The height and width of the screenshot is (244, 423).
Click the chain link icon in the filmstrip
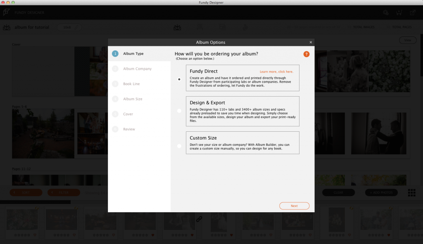coord(199,219)
